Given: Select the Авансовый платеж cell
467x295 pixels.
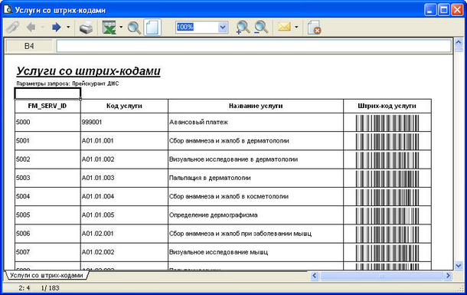Looking at the screenshot, I should [256, 122].
